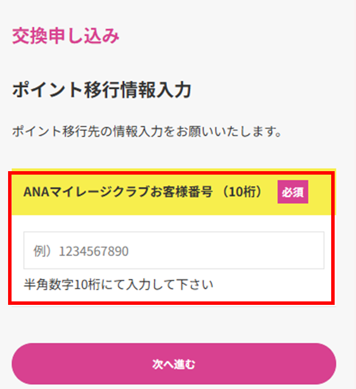Click the white form area below the input
This screenshot has height=389, width=356.
271,288
